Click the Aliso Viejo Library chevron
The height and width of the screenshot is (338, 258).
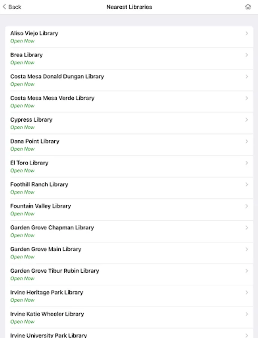click(246, 33)
